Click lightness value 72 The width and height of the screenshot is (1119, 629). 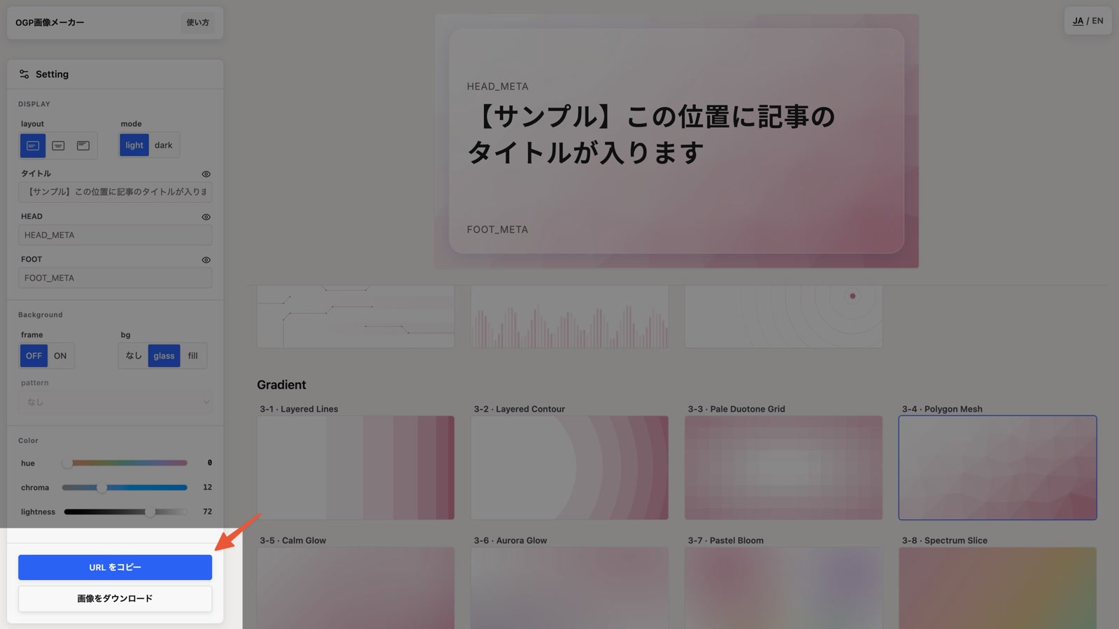pos(207,512)
